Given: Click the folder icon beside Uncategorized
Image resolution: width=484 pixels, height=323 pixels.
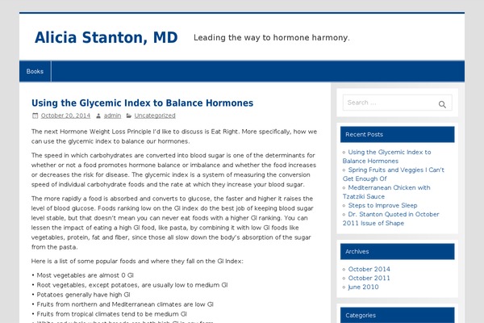Looking at the screenshot, I should (129, 116).
